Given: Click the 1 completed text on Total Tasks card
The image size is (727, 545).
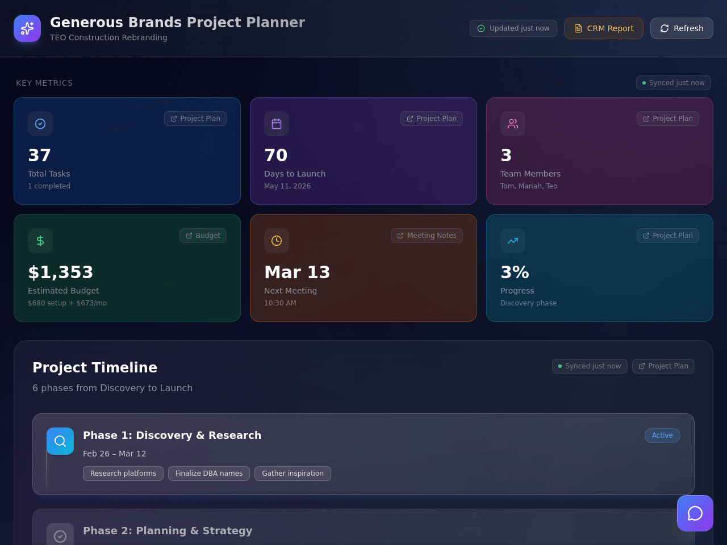Looking at the screenshot, I should pos(49,186).
